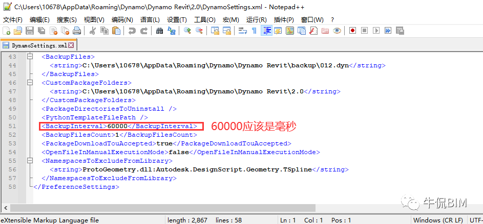Image resolution: width=483 pixels, height=224 pixels.
Task: Open the 宏(M) menu
Action: [230, 20]
